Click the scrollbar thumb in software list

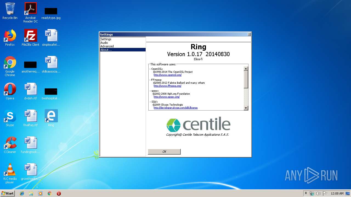[x=246, y=79]
